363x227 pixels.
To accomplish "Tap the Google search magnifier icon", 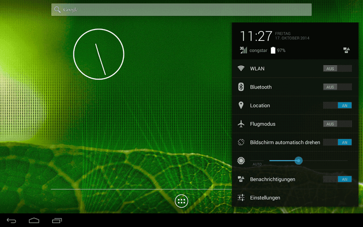I will pyautogui.click(x=57, y=10).
